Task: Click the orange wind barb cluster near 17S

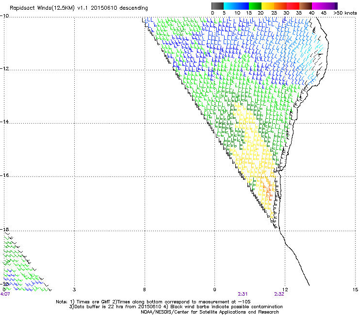Action: point(268,190)
